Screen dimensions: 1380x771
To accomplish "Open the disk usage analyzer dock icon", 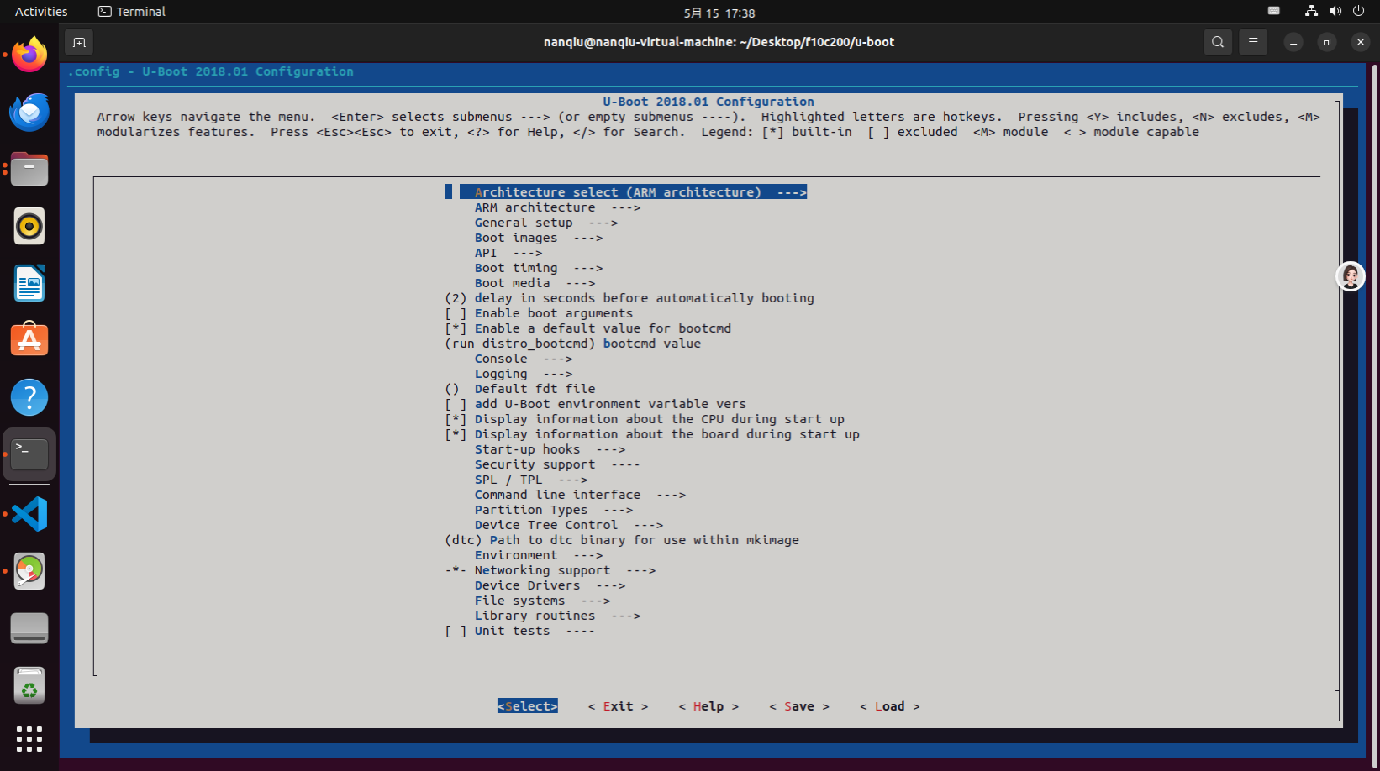I will point(29,571).
